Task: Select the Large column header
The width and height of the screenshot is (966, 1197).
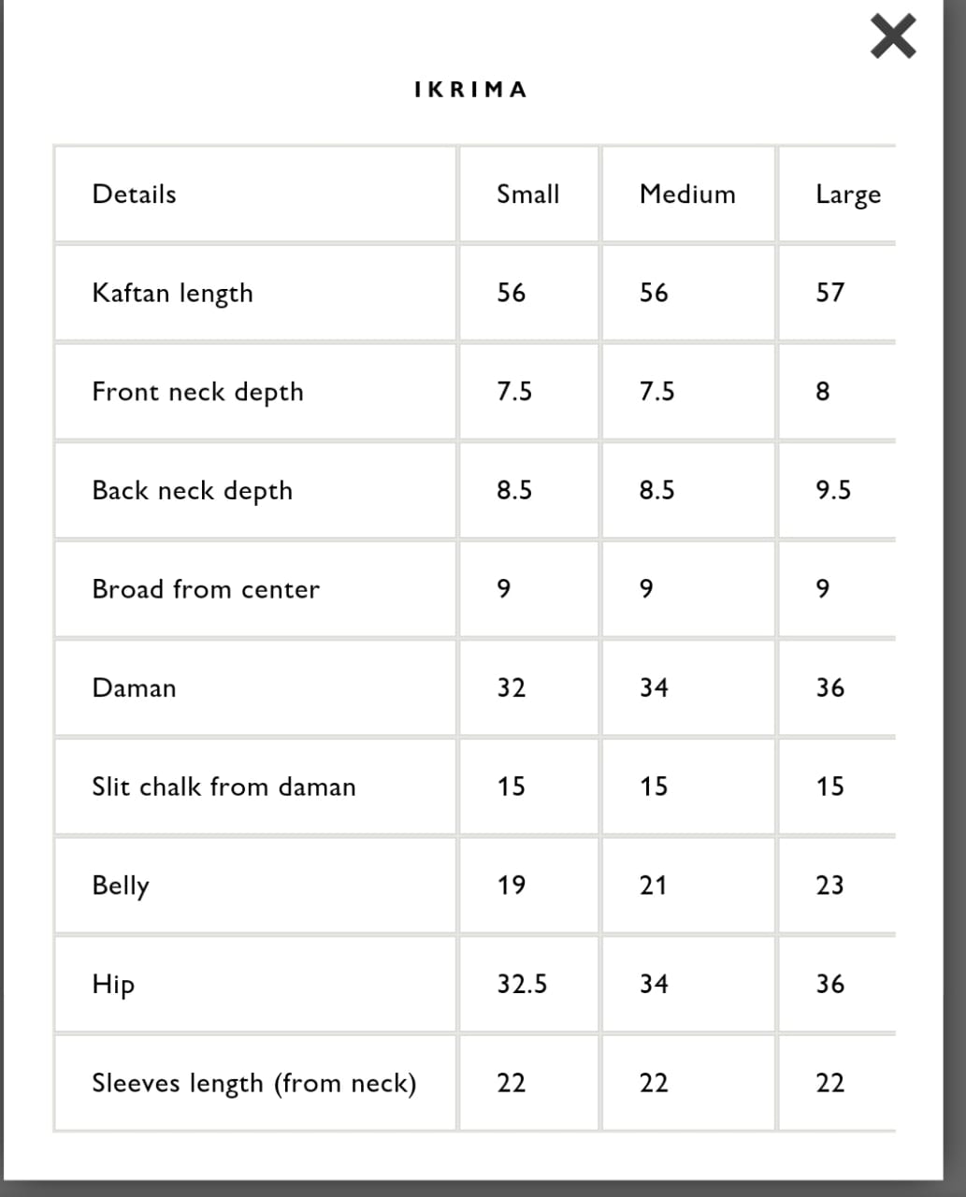Action: click(x=847, y=195)
